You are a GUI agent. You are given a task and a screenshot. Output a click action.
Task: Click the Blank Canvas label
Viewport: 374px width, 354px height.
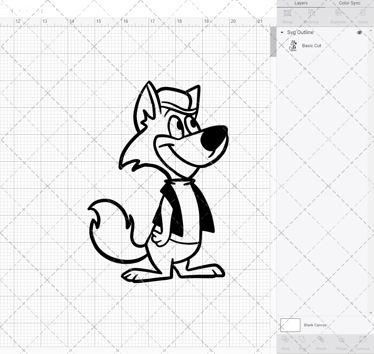(x=315, y=325)
